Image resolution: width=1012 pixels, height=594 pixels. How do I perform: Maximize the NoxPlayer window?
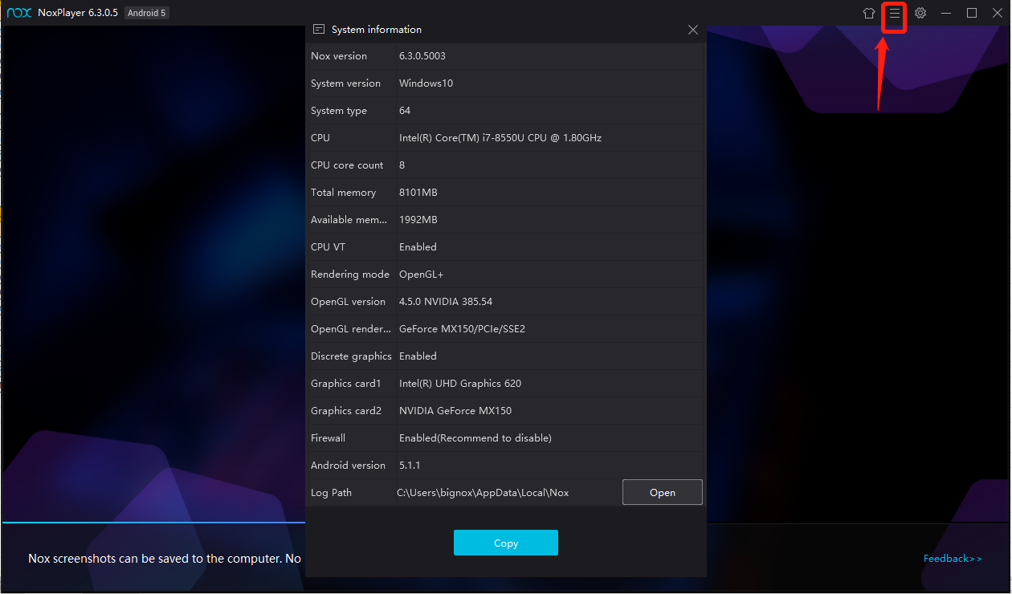[x=972, y=14]
